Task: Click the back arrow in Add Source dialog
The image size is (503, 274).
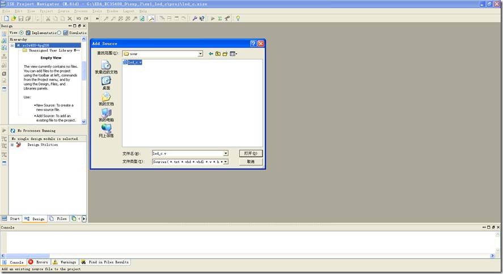Action: pyautogui.click(x=211, y=54)
